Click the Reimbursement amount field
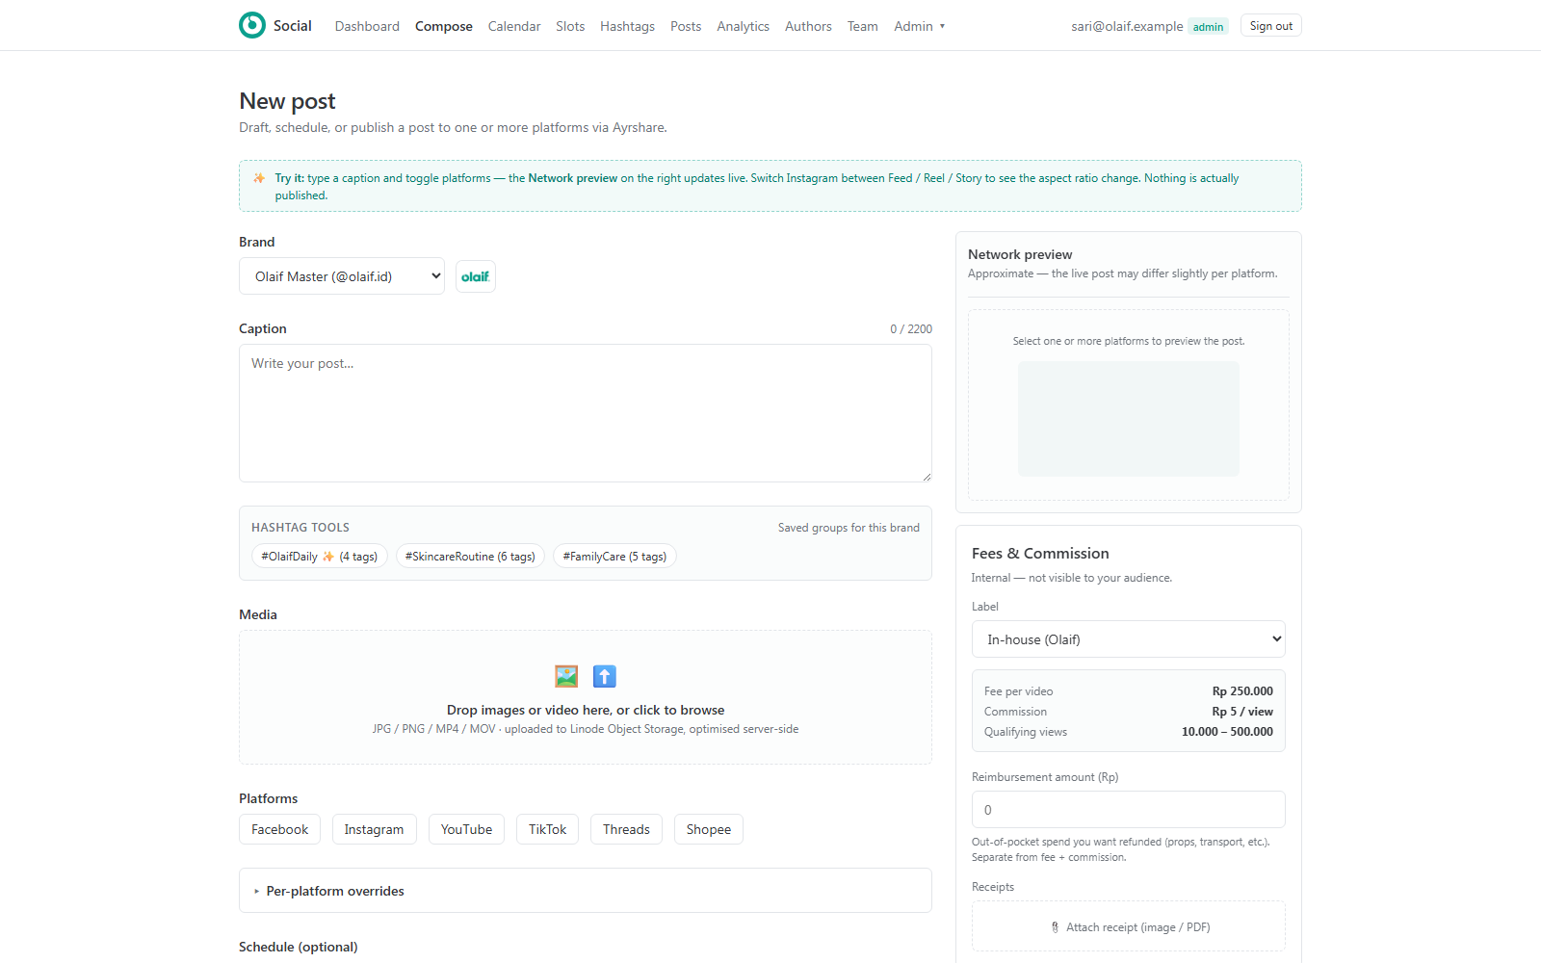Image resolution: width=1541 pixels, height=963 pixels. click(1128, 810)
